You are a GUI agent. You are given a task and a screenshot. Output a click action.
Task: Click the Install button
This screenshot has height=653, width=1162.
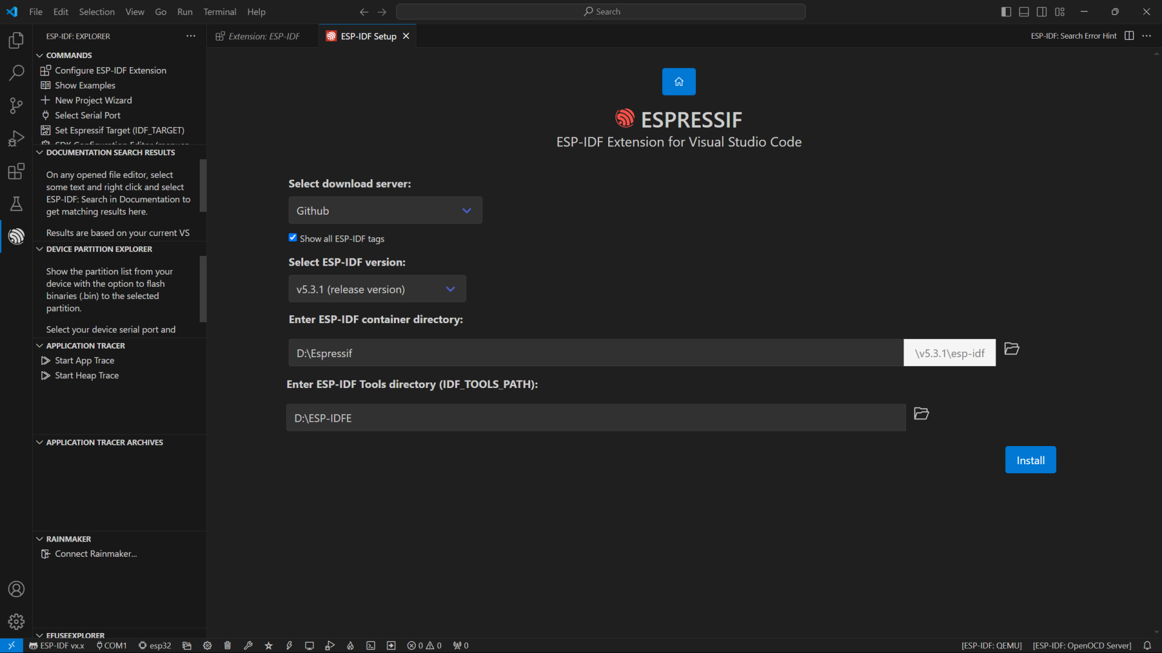point(1030,460)
